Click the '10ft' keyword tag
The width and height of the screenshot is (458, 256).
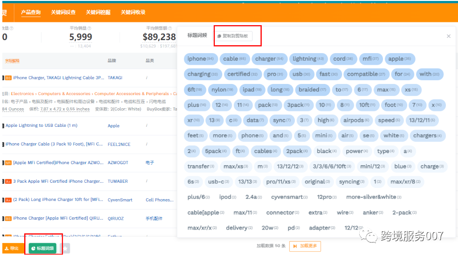pos(367,105)
